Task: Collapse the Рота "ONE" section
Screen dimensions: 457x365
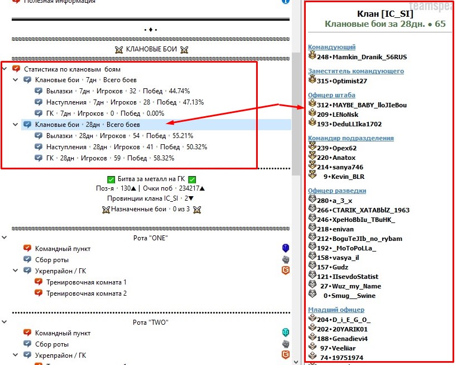Action: (x=5, y=238)
